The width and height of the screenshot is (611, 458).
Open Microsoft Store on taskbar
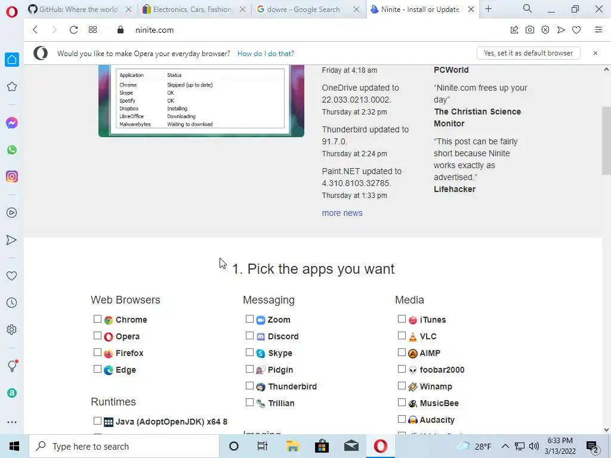(322, 446)
